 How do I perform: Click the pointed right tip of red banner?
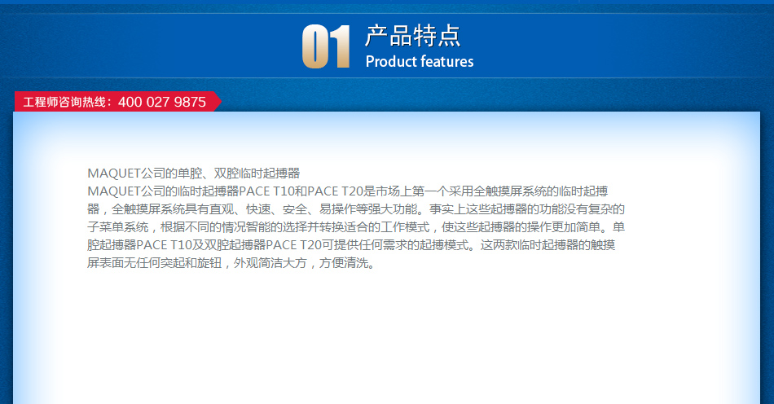tap(218, 102)
